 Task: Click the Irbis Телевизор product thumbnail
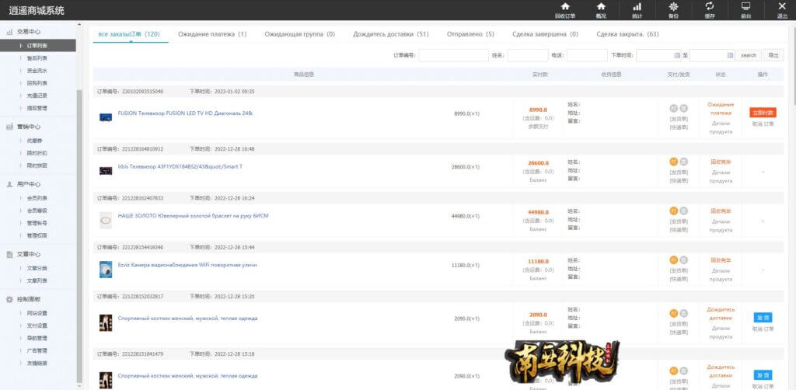point(106,170)
